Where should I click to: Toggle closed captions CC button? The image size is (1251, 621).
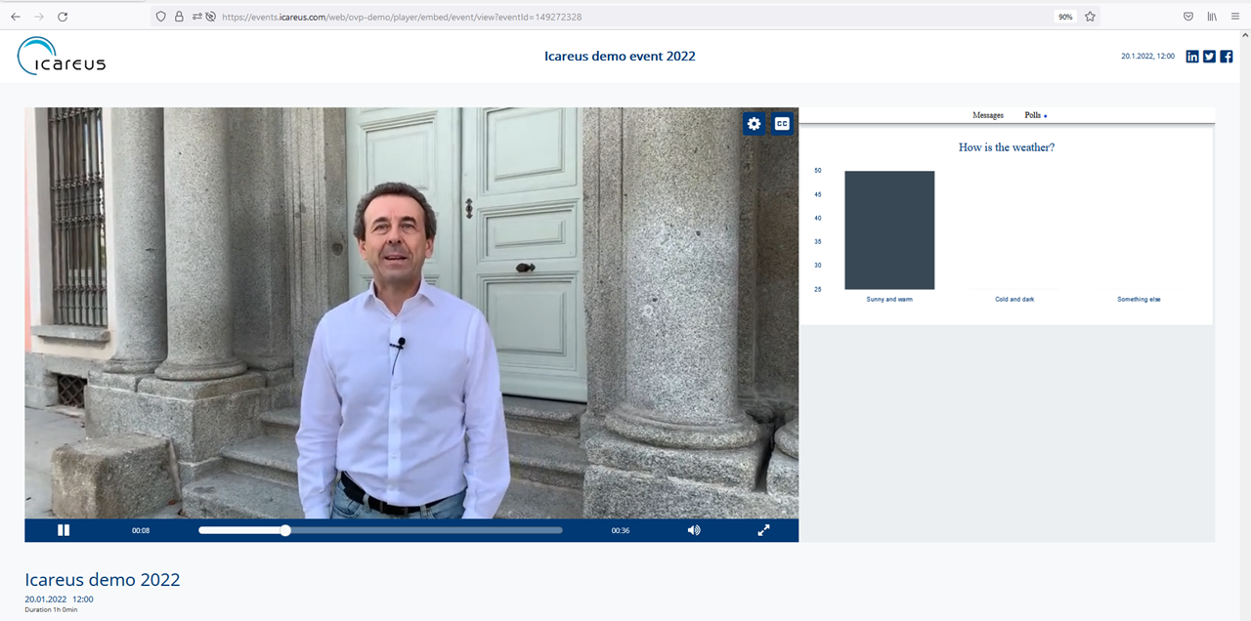782,124
